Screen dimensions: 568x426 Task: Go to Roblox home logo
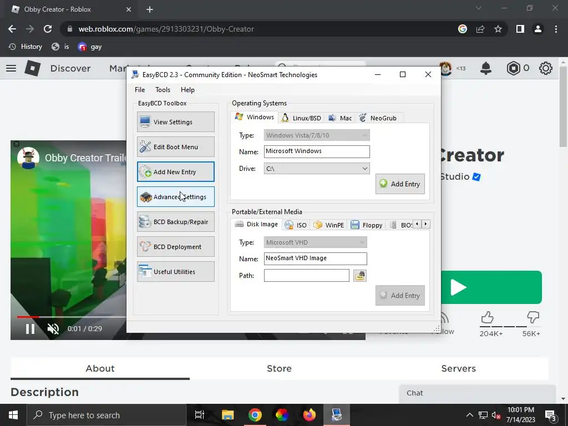[x=33, y=68]
